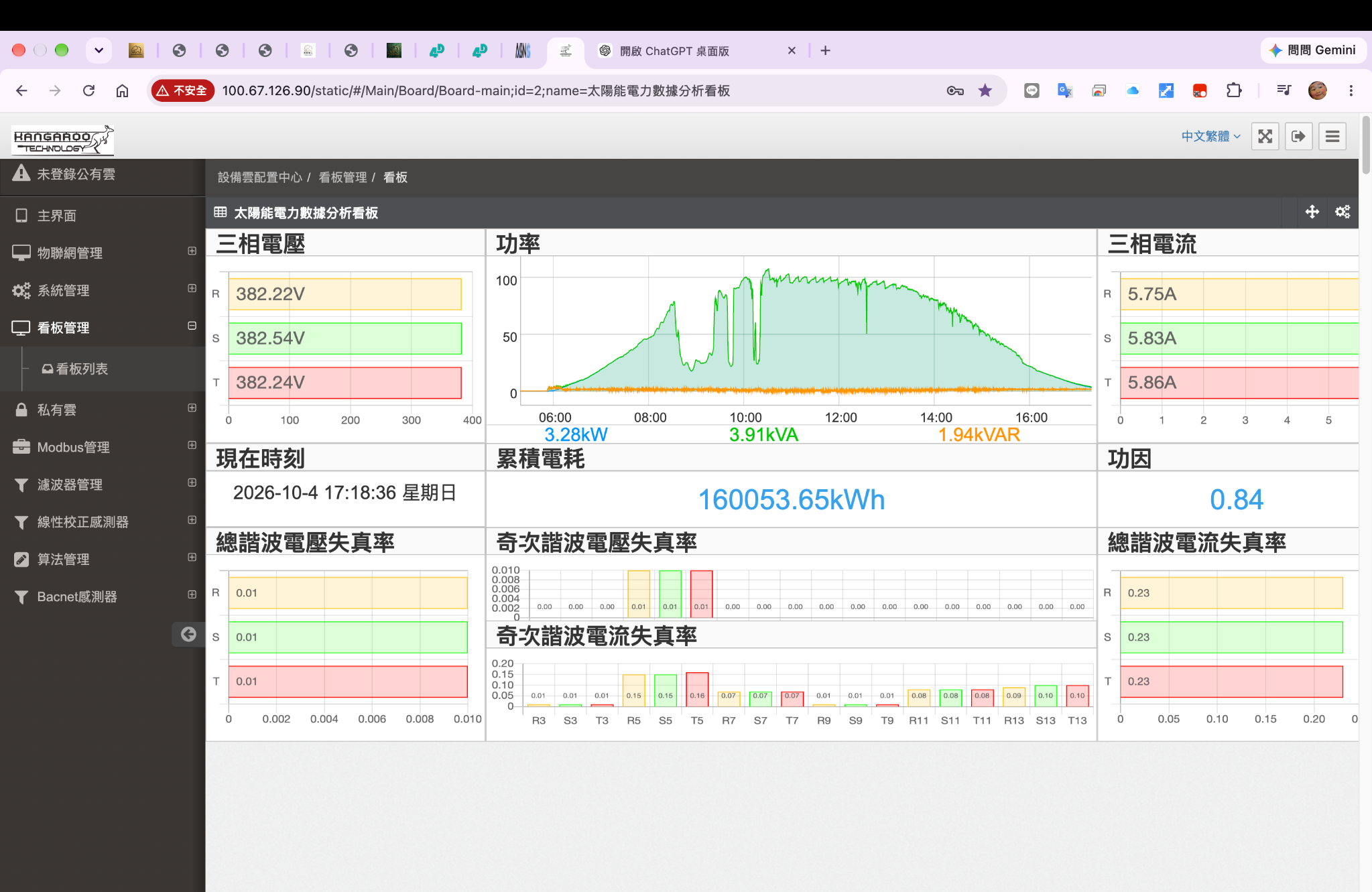Click the 問問 Gemini button
The height and width of the screenshot is (892, 1372).
[1312, 50]
